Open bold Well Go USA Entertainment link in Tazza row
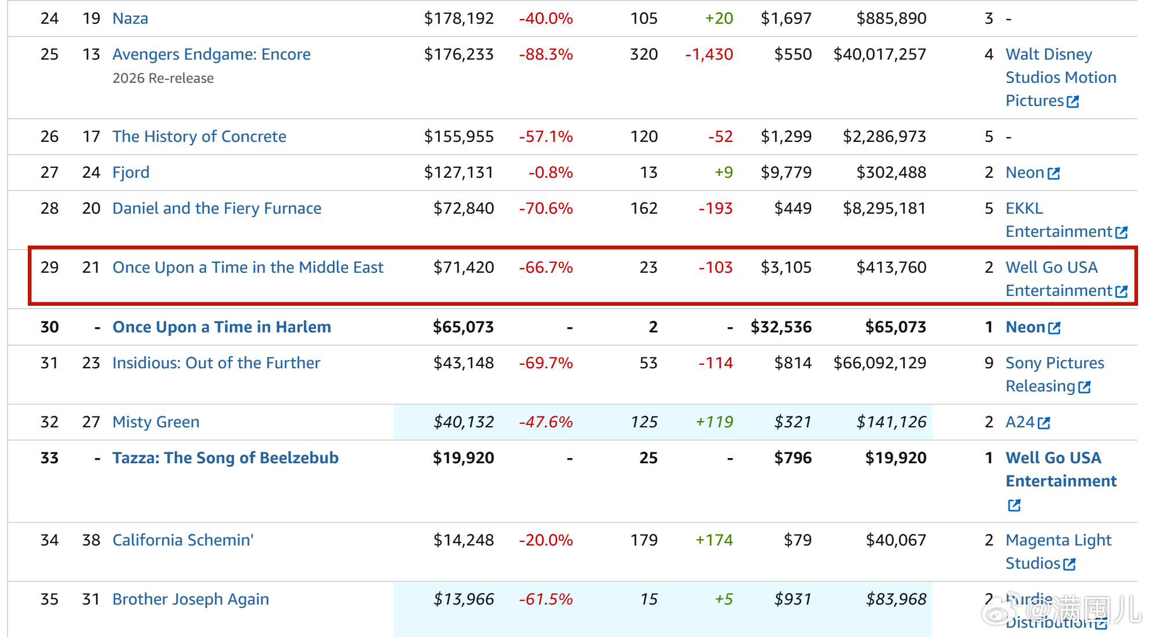Screen dimensions: 1152x637 coord(1061,470)
